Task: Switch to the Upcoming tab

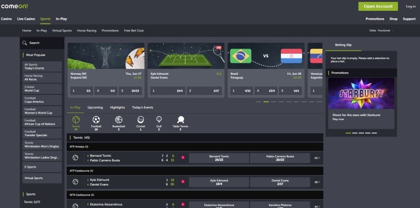Action: (95, 108)
